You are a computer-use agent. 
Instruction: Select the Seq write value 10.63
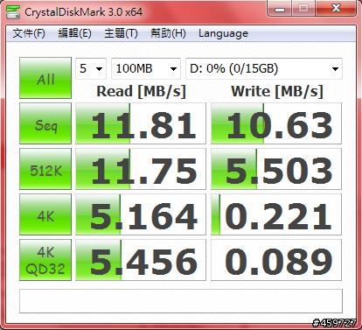pyautogui.click(x=276, y=123)
